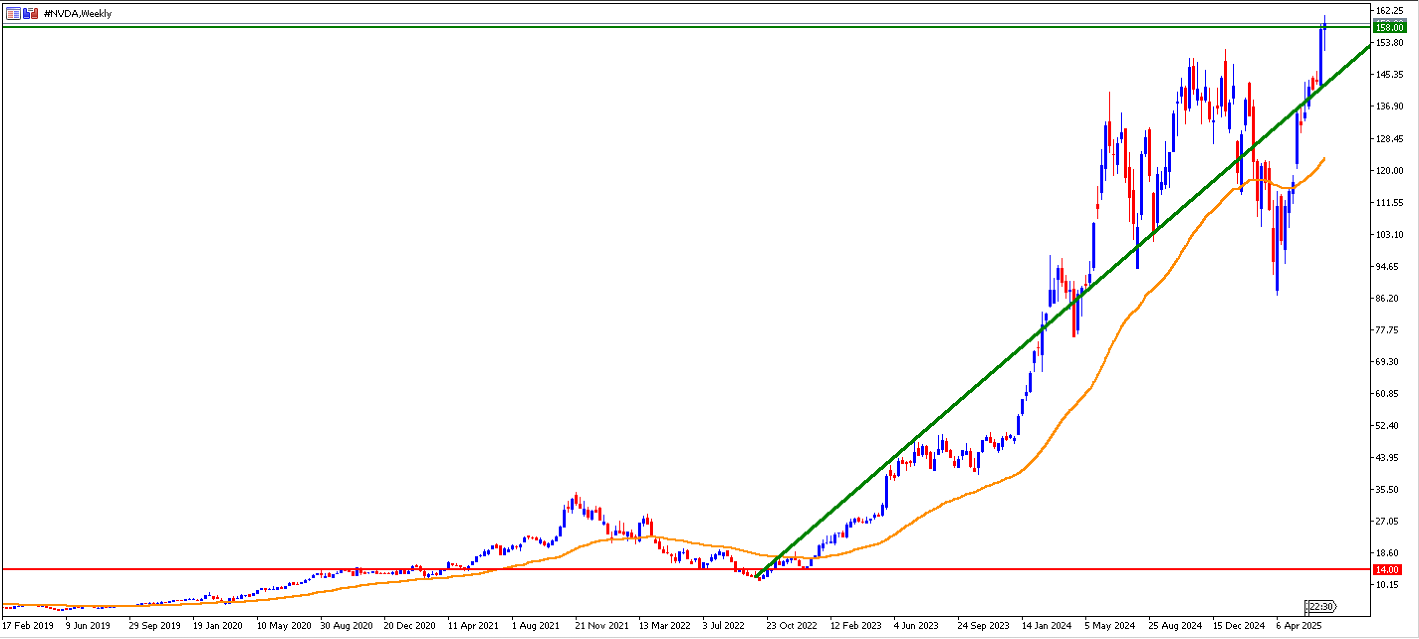Click the 15 Dec 2024 date label
The image size is (1419, 639).
click(1239, 626)
